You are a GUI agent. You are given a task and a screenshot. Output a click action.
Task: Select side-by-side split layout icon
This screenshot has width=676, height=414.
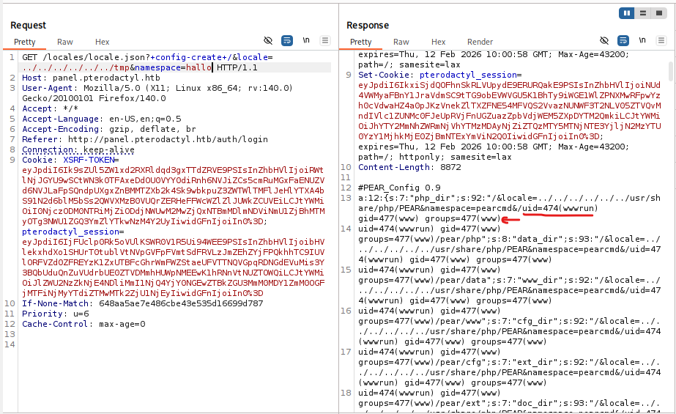(627, 13)
